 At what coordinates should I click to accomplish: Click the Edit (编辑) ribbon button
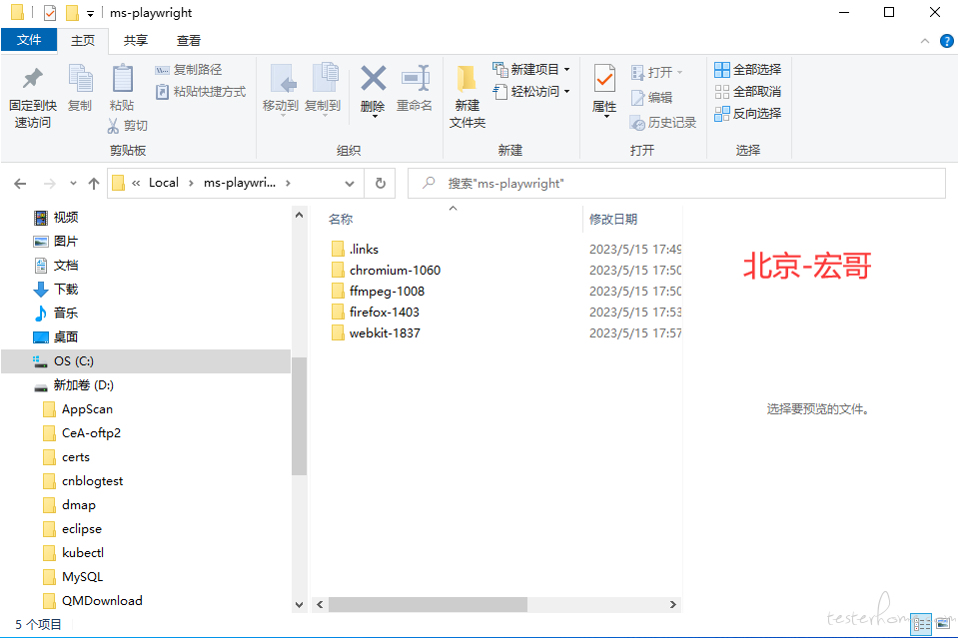[x=652, y=98]
